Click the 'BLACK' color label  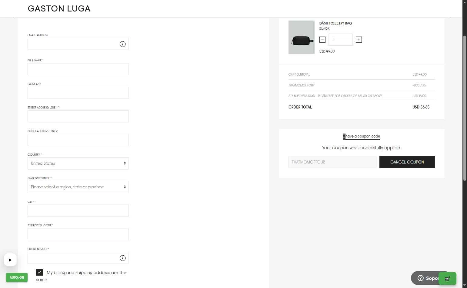pos(324,28)
